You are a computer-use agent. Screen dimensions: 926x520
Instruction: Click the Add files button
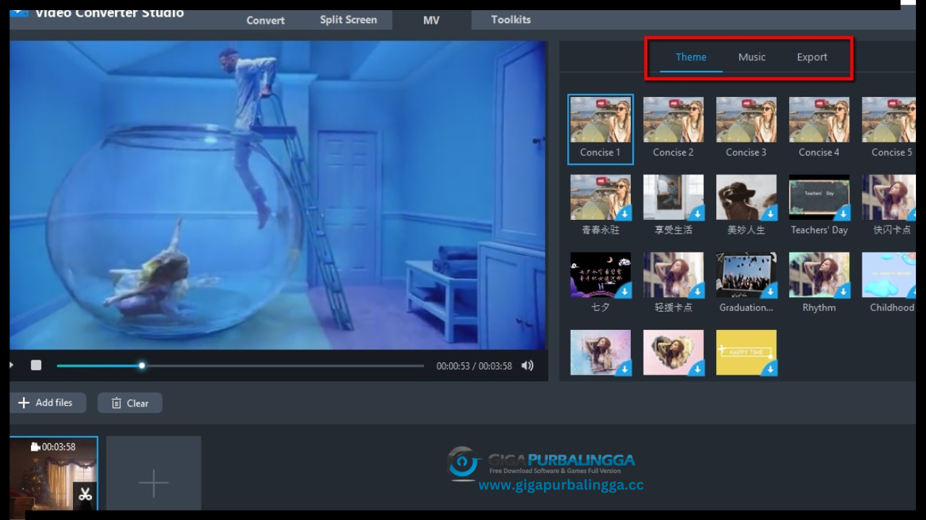(x=48, y=403)
